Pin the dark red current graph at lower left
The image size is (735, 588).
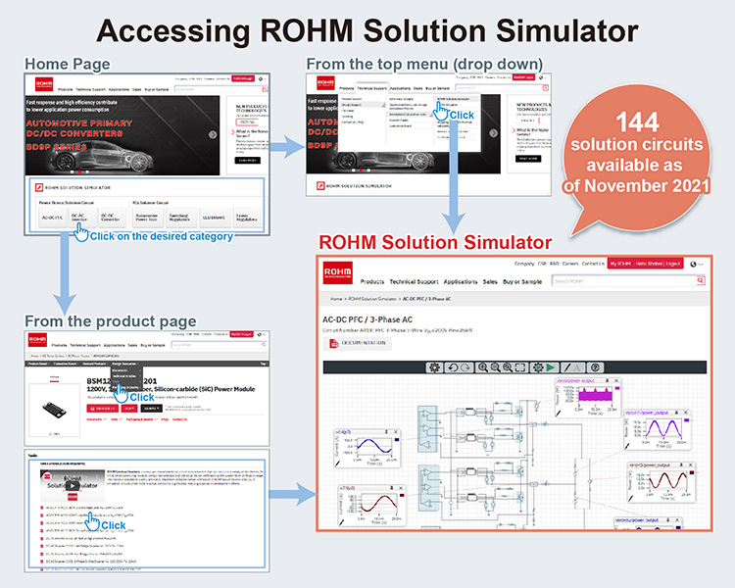point(392,488)
